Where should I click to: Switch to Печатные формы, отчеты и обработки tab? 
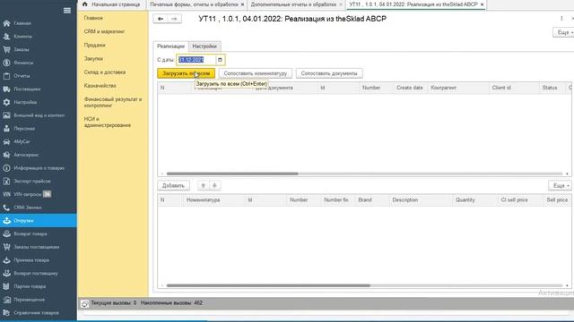click(x=194, y=4)
